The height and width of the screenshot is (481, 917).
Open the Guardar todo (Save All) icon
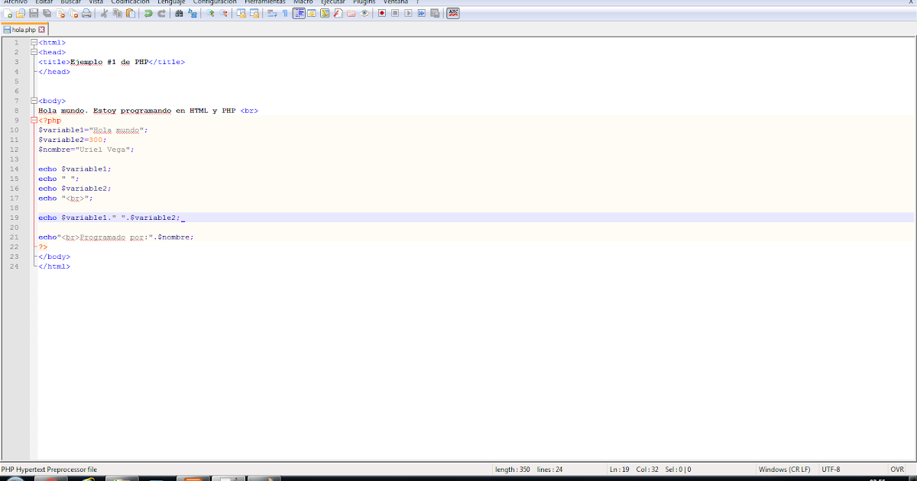tap(46, 13)
